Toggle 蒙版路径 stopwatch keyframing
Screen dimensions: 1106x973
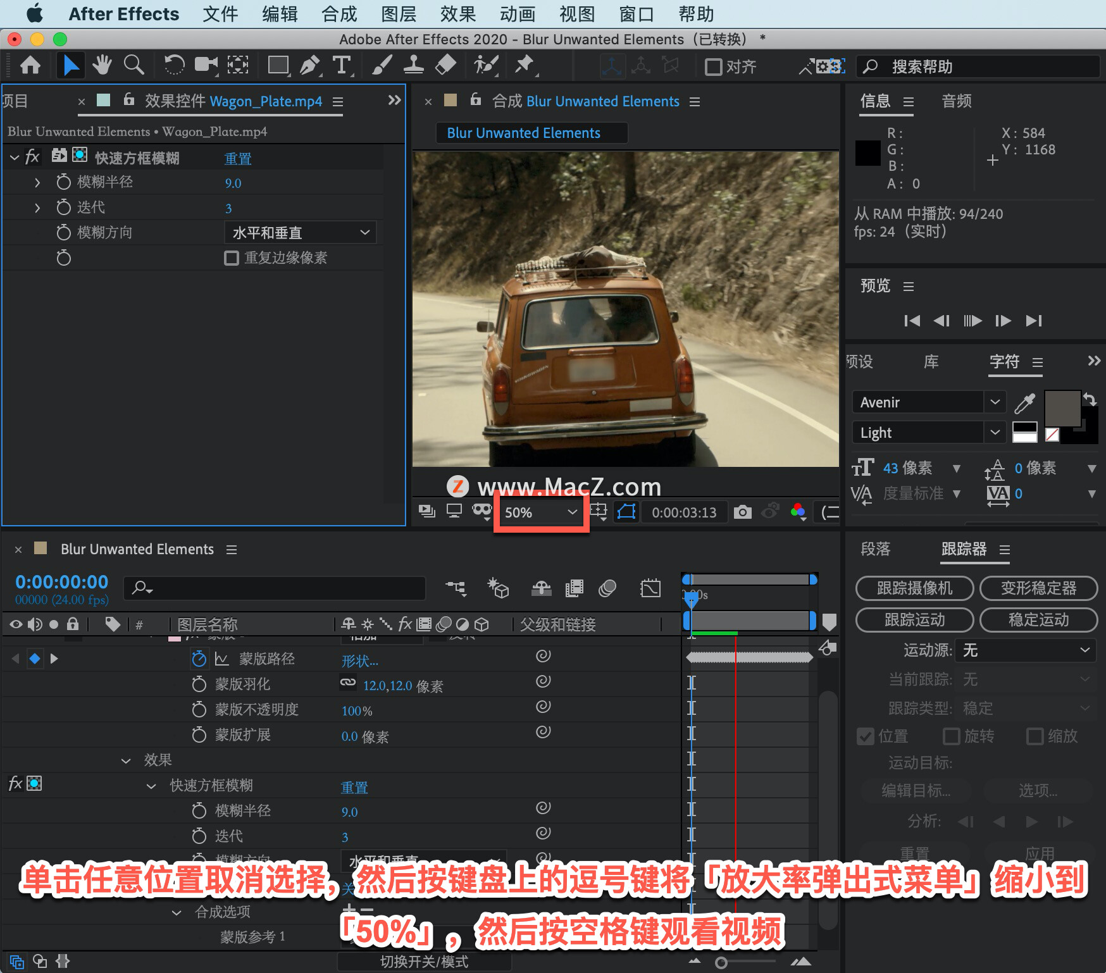point(199,659)
